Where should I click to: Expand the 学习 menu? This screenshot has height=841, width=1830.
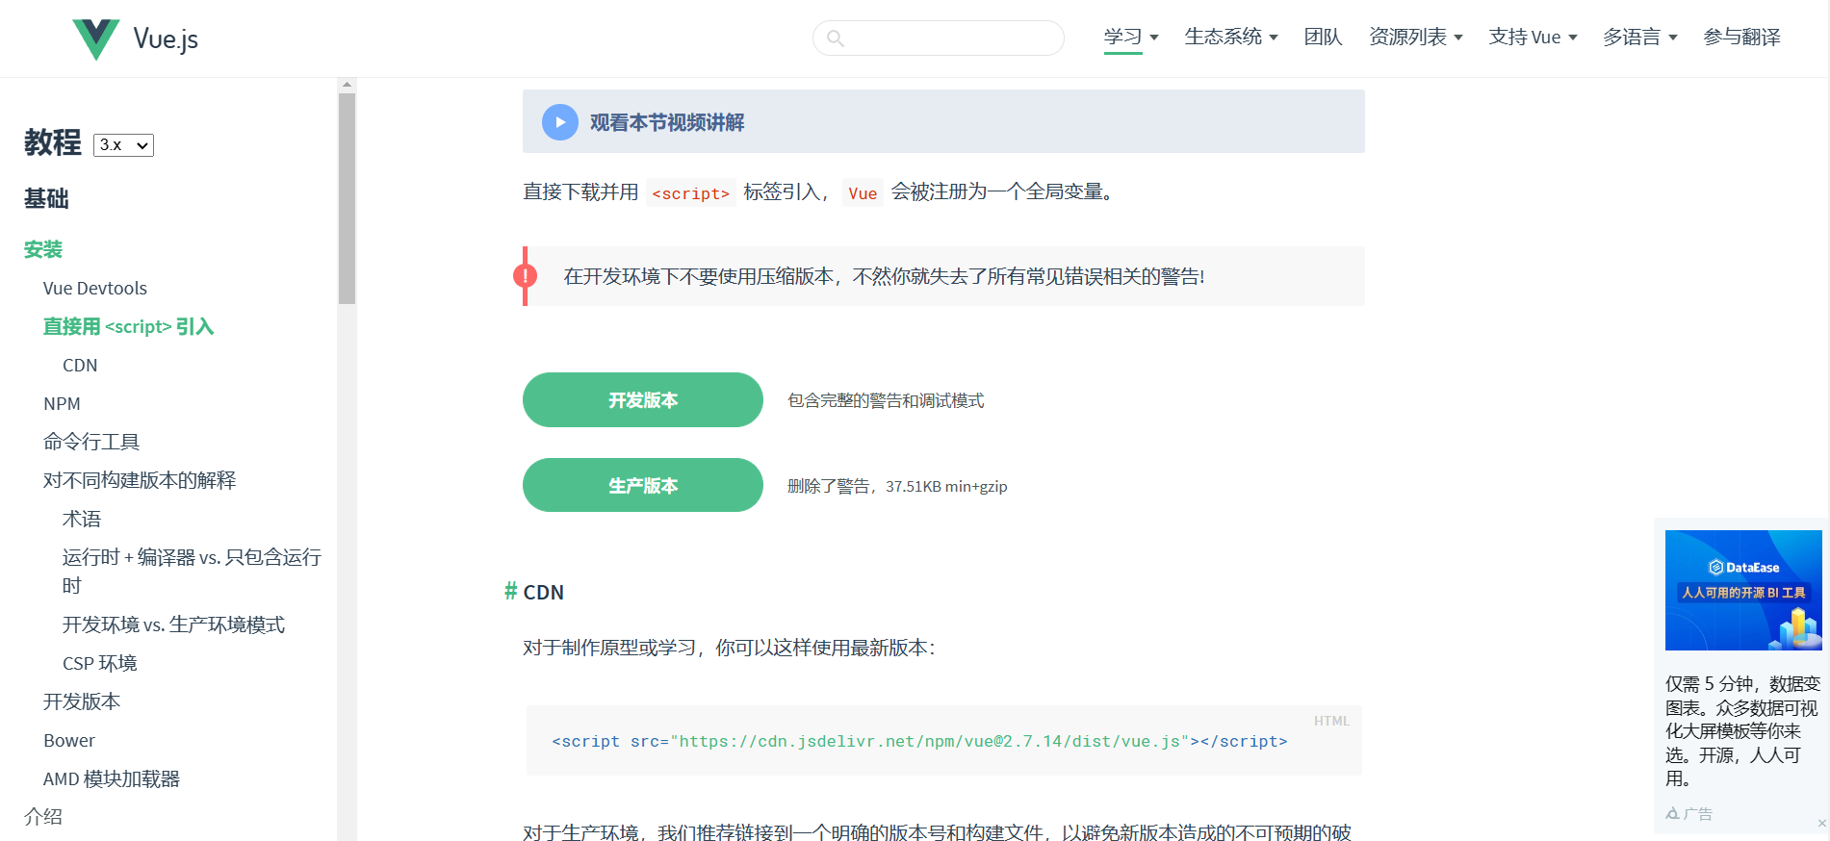(x=1131, y=38)
